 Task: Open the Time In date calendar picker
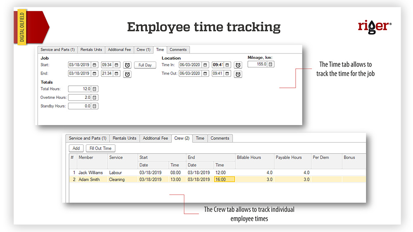[205, 65]
